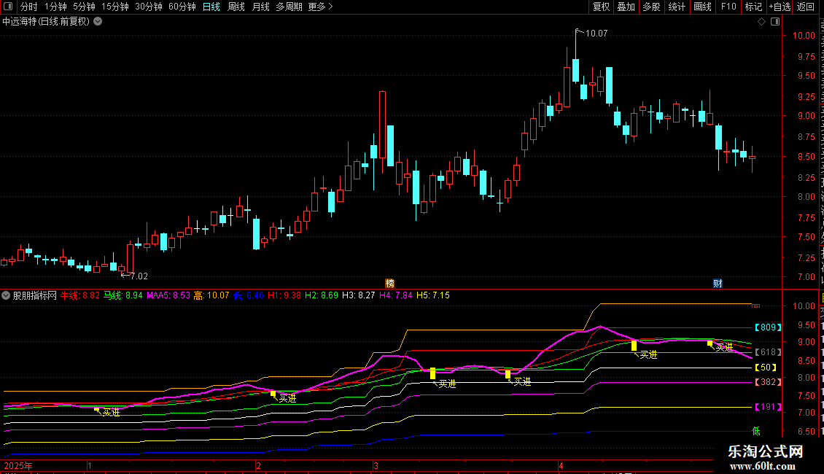
Task: Click the H3: 8.27 indicator value
Action: tap(358, 295)
